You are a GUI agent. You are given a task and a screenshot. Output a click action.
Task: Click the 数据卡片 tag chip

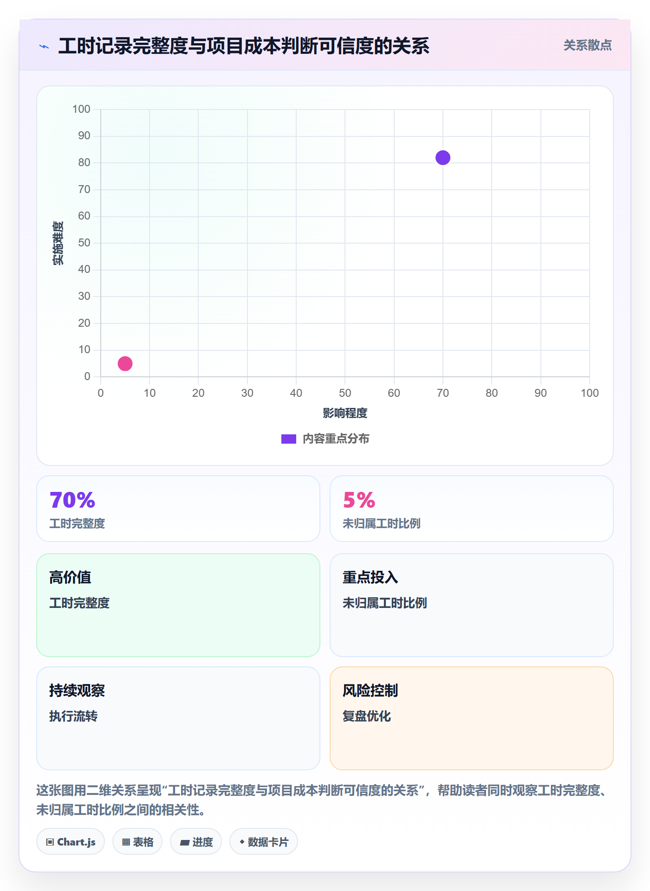point(264,841)
